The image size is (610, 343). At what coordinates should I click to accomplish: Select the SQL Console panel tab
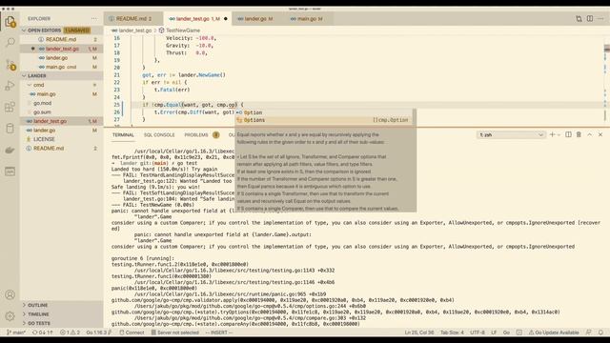coord(159,135)
